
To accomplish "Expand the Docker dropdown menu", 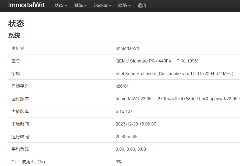I will coord(102,6).
